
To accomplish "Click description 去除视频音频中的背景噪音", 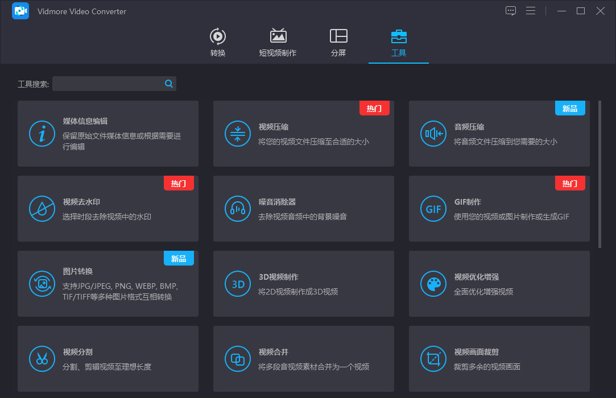I will coord(303,217).
